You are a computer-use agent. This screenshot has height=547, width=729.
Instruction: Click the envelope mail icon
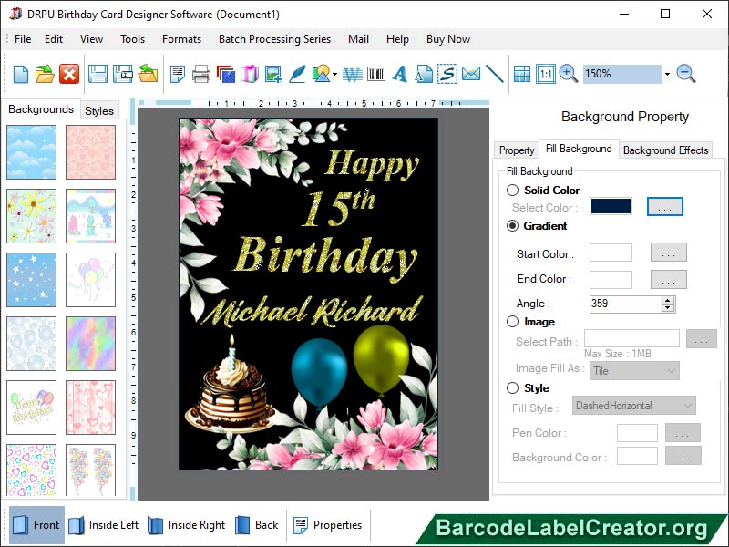click(471, 74)
